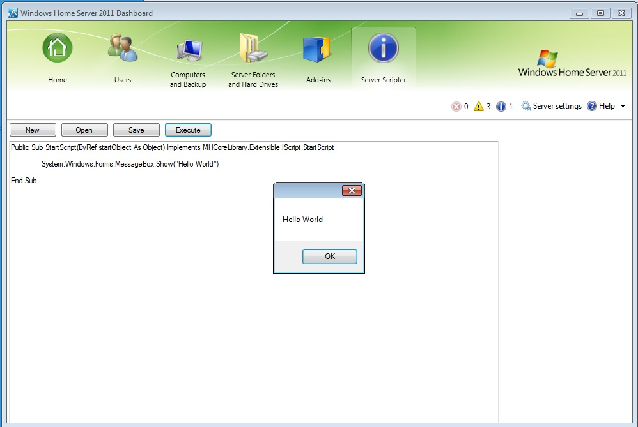Click the Add-ins tab label
638x427 pixels.
318,80
